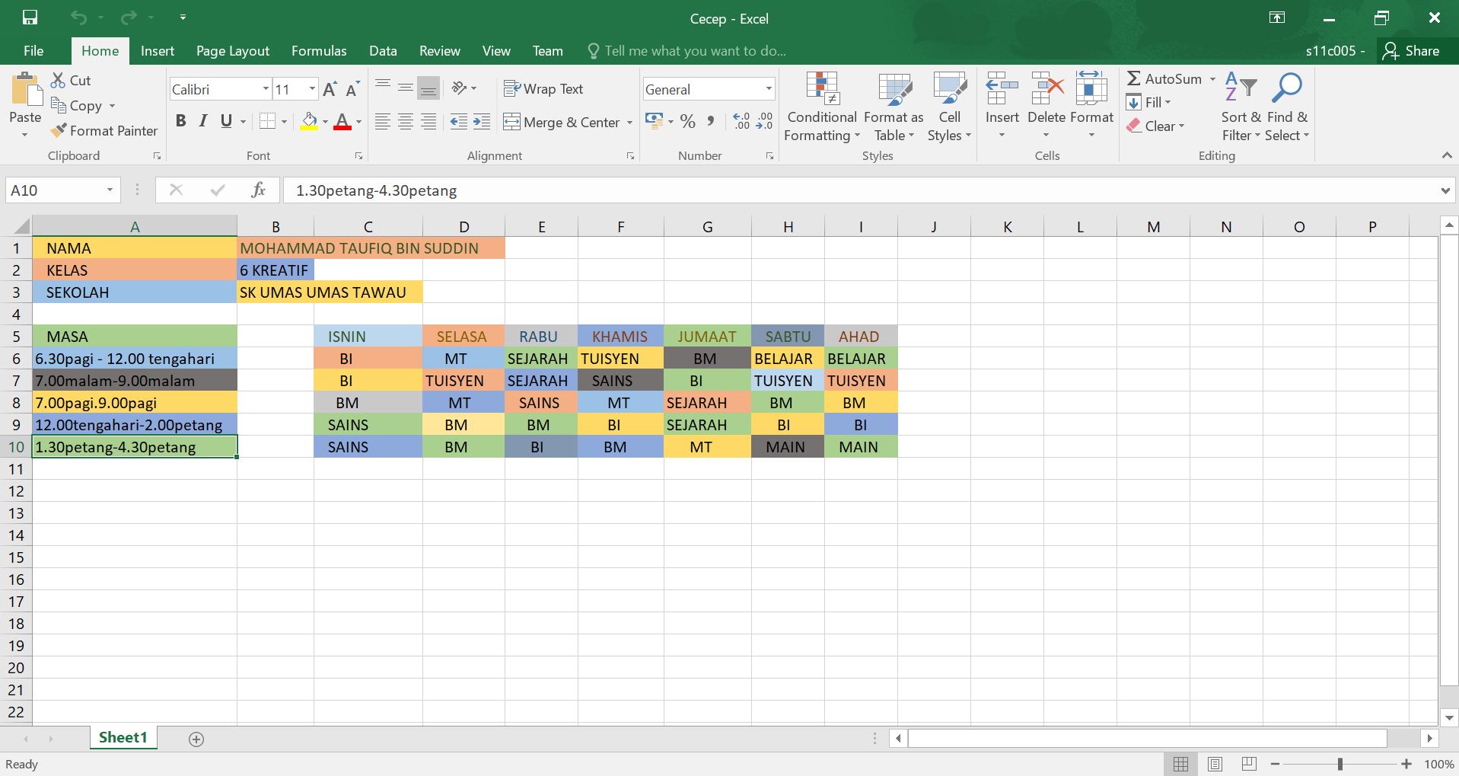
Task: Click the Increase Font Size icon
Action: pyautogui.click(x=330, y=90)
